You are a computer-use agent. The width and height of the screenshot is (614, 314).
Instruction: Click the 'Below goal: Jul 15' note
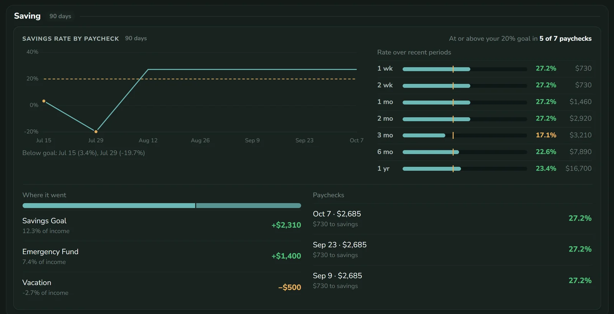pos(84,153)
